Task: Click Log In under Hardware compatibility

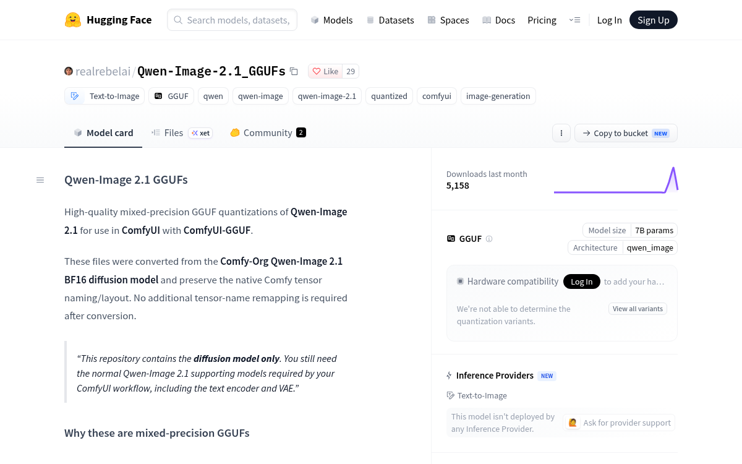Action: click(581, 281)
